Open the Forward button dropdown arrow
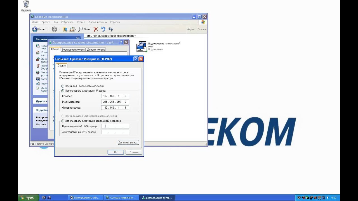Screen dimensions: 358x201 (x=59, y=29)
